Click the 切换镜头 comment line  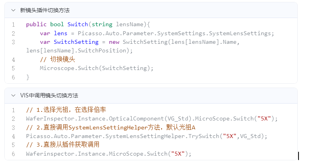coord(57,59)
